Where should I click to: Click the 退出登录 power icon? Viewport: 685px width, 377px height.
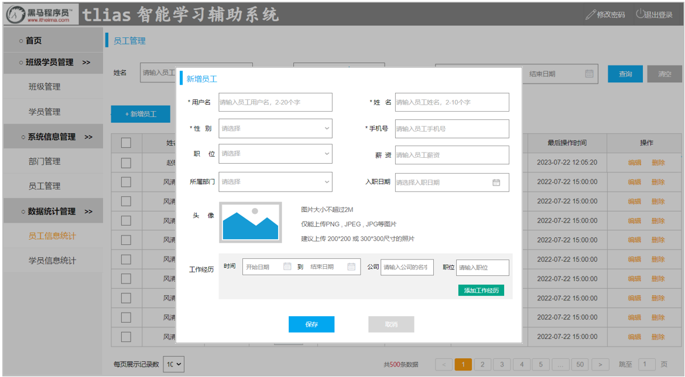pyautogui.click(x=640, y=14)
